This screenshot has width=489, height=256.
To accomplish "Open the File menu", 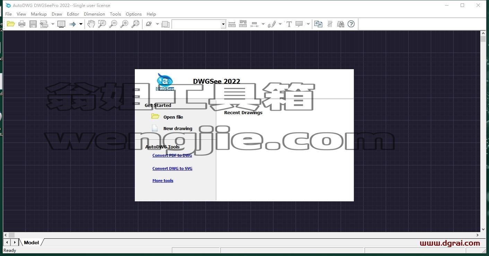I will (x=9, y=14).
